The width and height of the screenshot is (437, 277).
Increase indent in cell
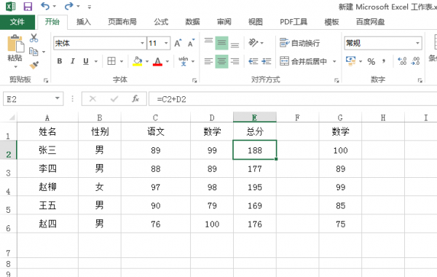coord(266,61)
